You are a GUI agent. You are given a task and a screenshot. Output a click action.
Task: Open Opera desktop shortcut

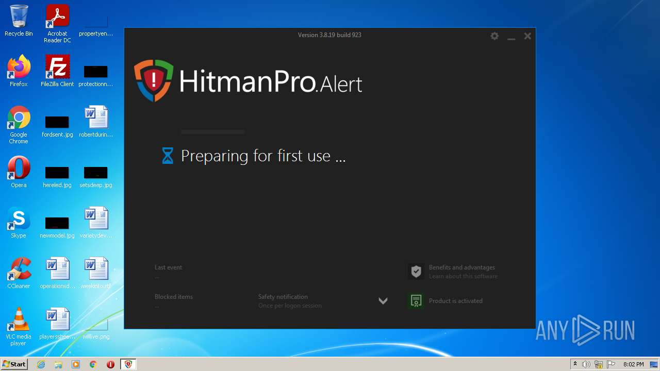click(x=19, y=172)
